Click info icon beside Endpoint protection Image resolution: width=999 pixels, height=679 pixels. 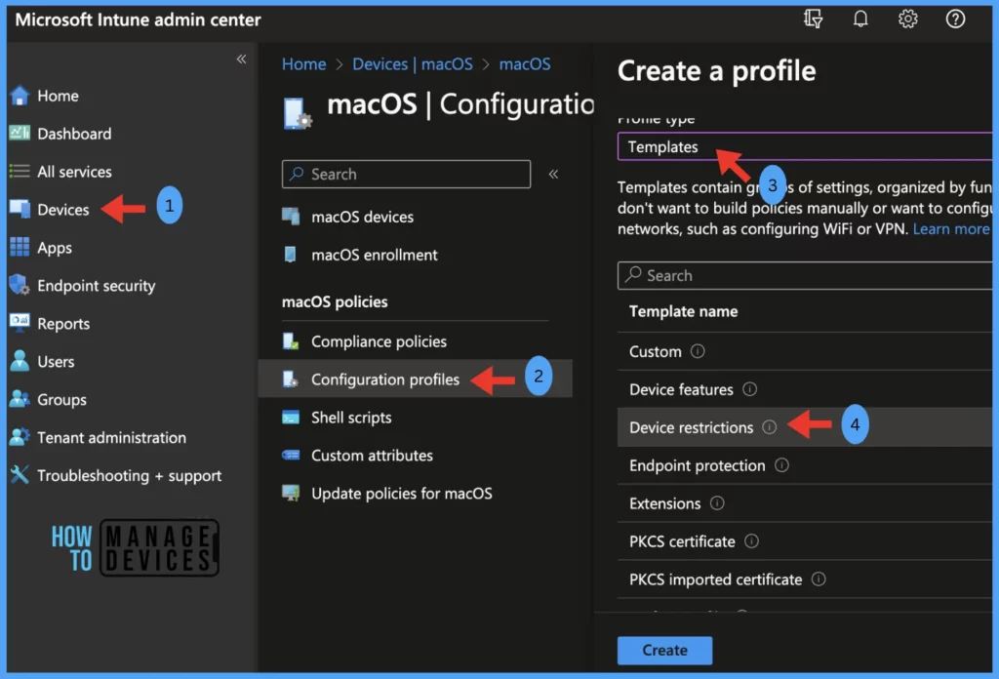781,465
